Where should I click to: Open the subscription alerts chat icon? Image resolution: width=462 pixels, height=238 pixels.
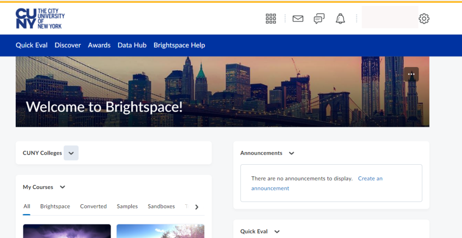click(x=319, y=18)
